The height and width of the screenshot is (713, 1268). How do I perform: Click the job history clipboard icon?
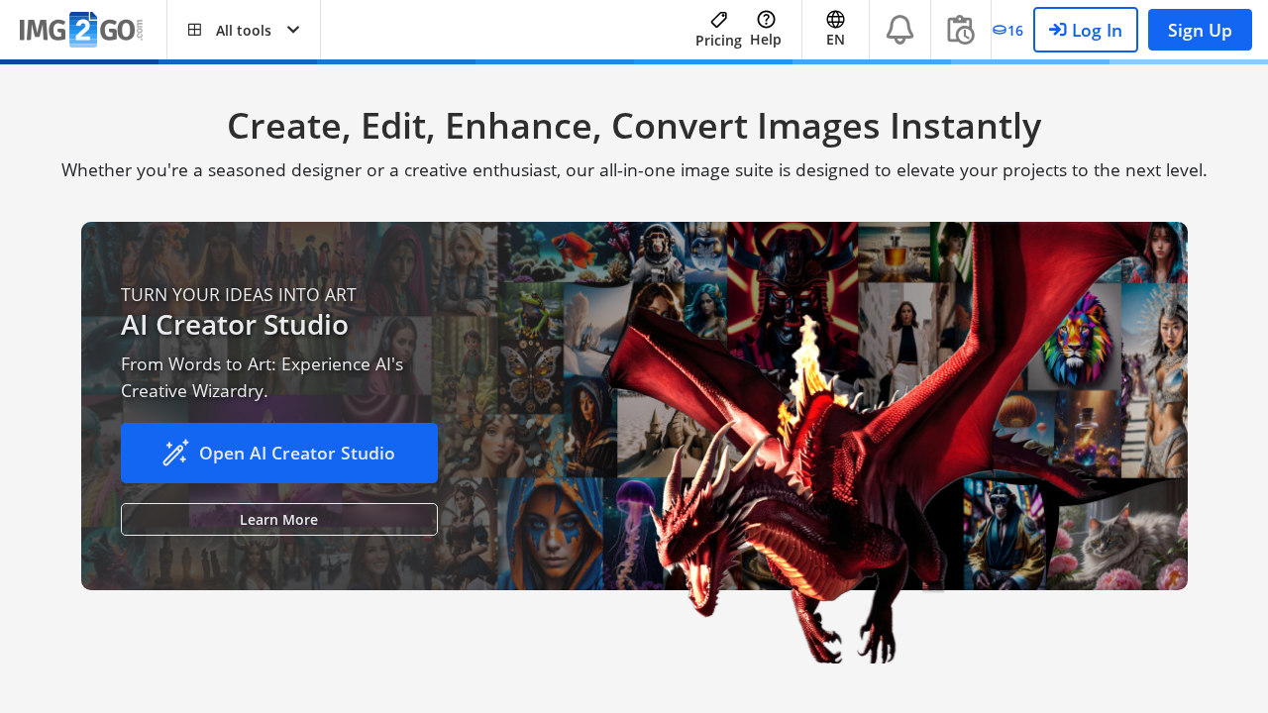(x=960, y=30)
